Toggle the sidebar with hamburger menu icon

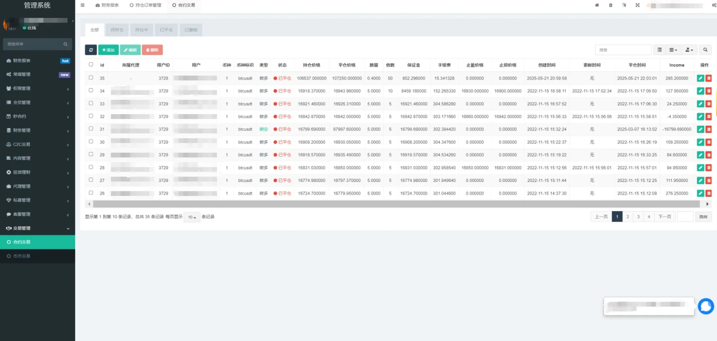82,5
